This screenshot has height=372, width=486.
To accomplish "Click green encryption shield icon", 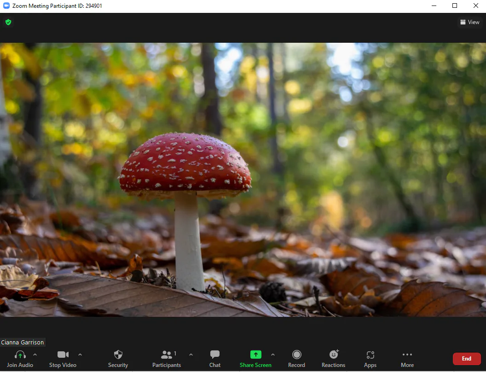I will pyautogui.click(x=8, y=22).
